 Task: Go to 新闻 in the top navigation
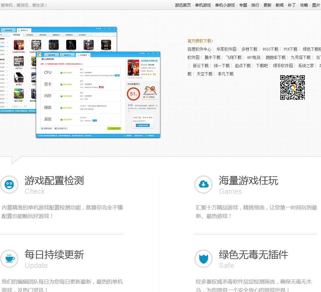(x=280, y=5)
